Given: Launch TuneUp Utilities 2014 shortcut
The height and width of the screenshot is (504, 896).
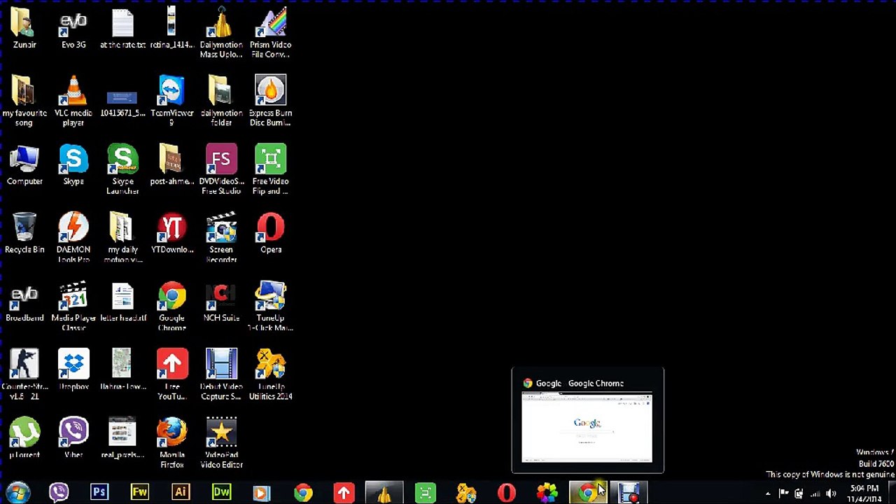Looking at the screenshot, I should pos(271,374).
